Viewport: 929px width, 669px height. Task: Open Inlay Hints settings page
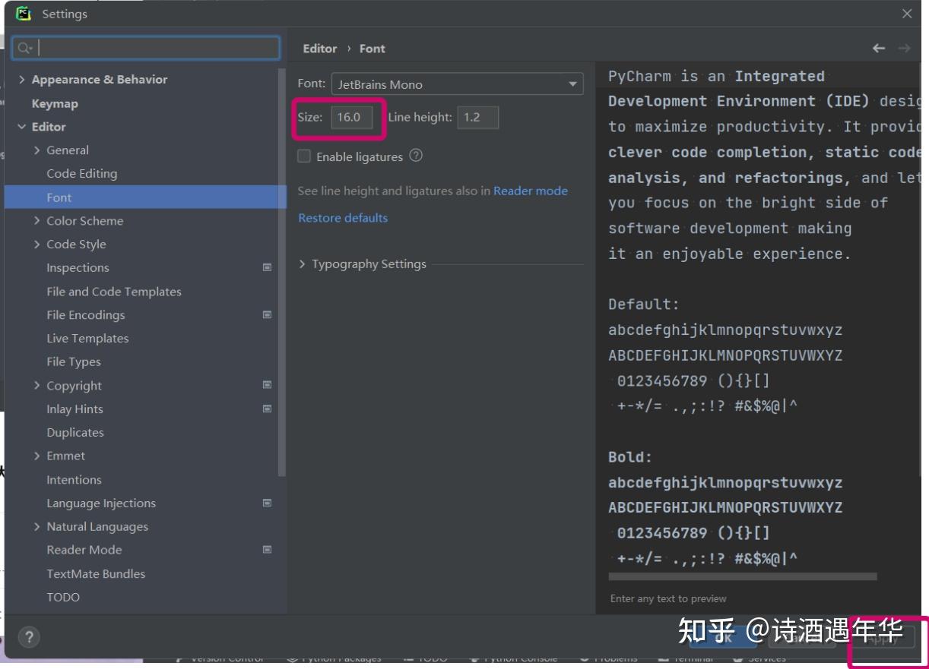(x=75, y=409)
